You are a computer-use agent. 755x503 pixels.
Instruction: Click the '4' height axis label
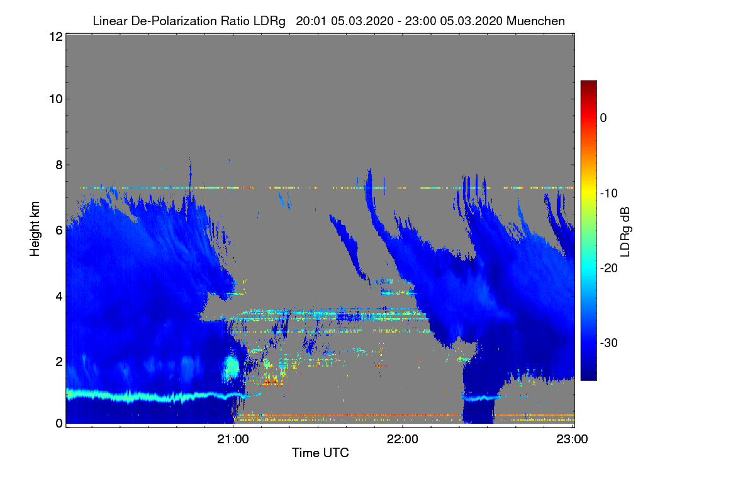click(x=59, y=296)
